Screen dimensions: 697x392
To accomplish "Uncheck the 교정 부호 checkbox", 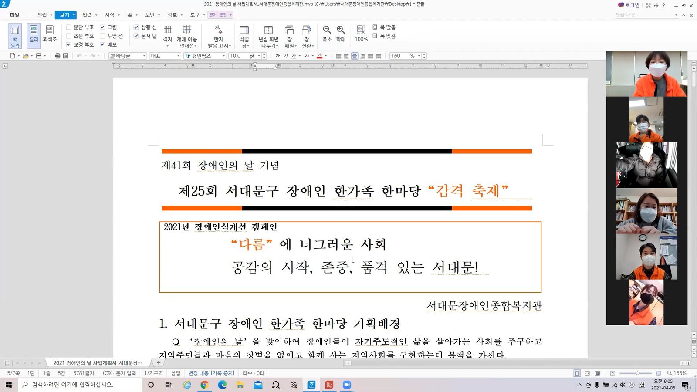I will point(68,44).
